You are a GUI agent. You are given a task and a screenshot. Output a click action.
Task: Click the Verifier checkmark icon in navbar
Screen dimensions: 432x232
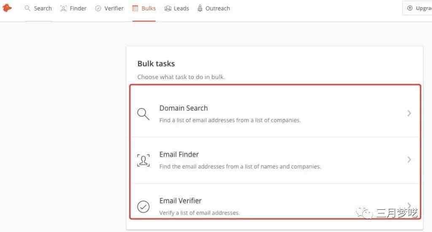click(98, 8)
